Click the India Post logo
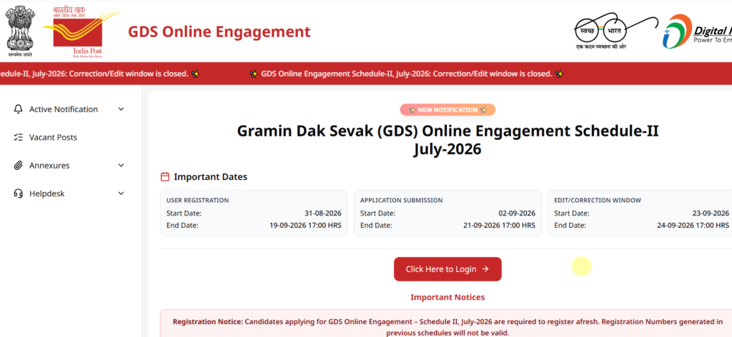The height and width of the screenshot is (337, 732). (82, 33)
